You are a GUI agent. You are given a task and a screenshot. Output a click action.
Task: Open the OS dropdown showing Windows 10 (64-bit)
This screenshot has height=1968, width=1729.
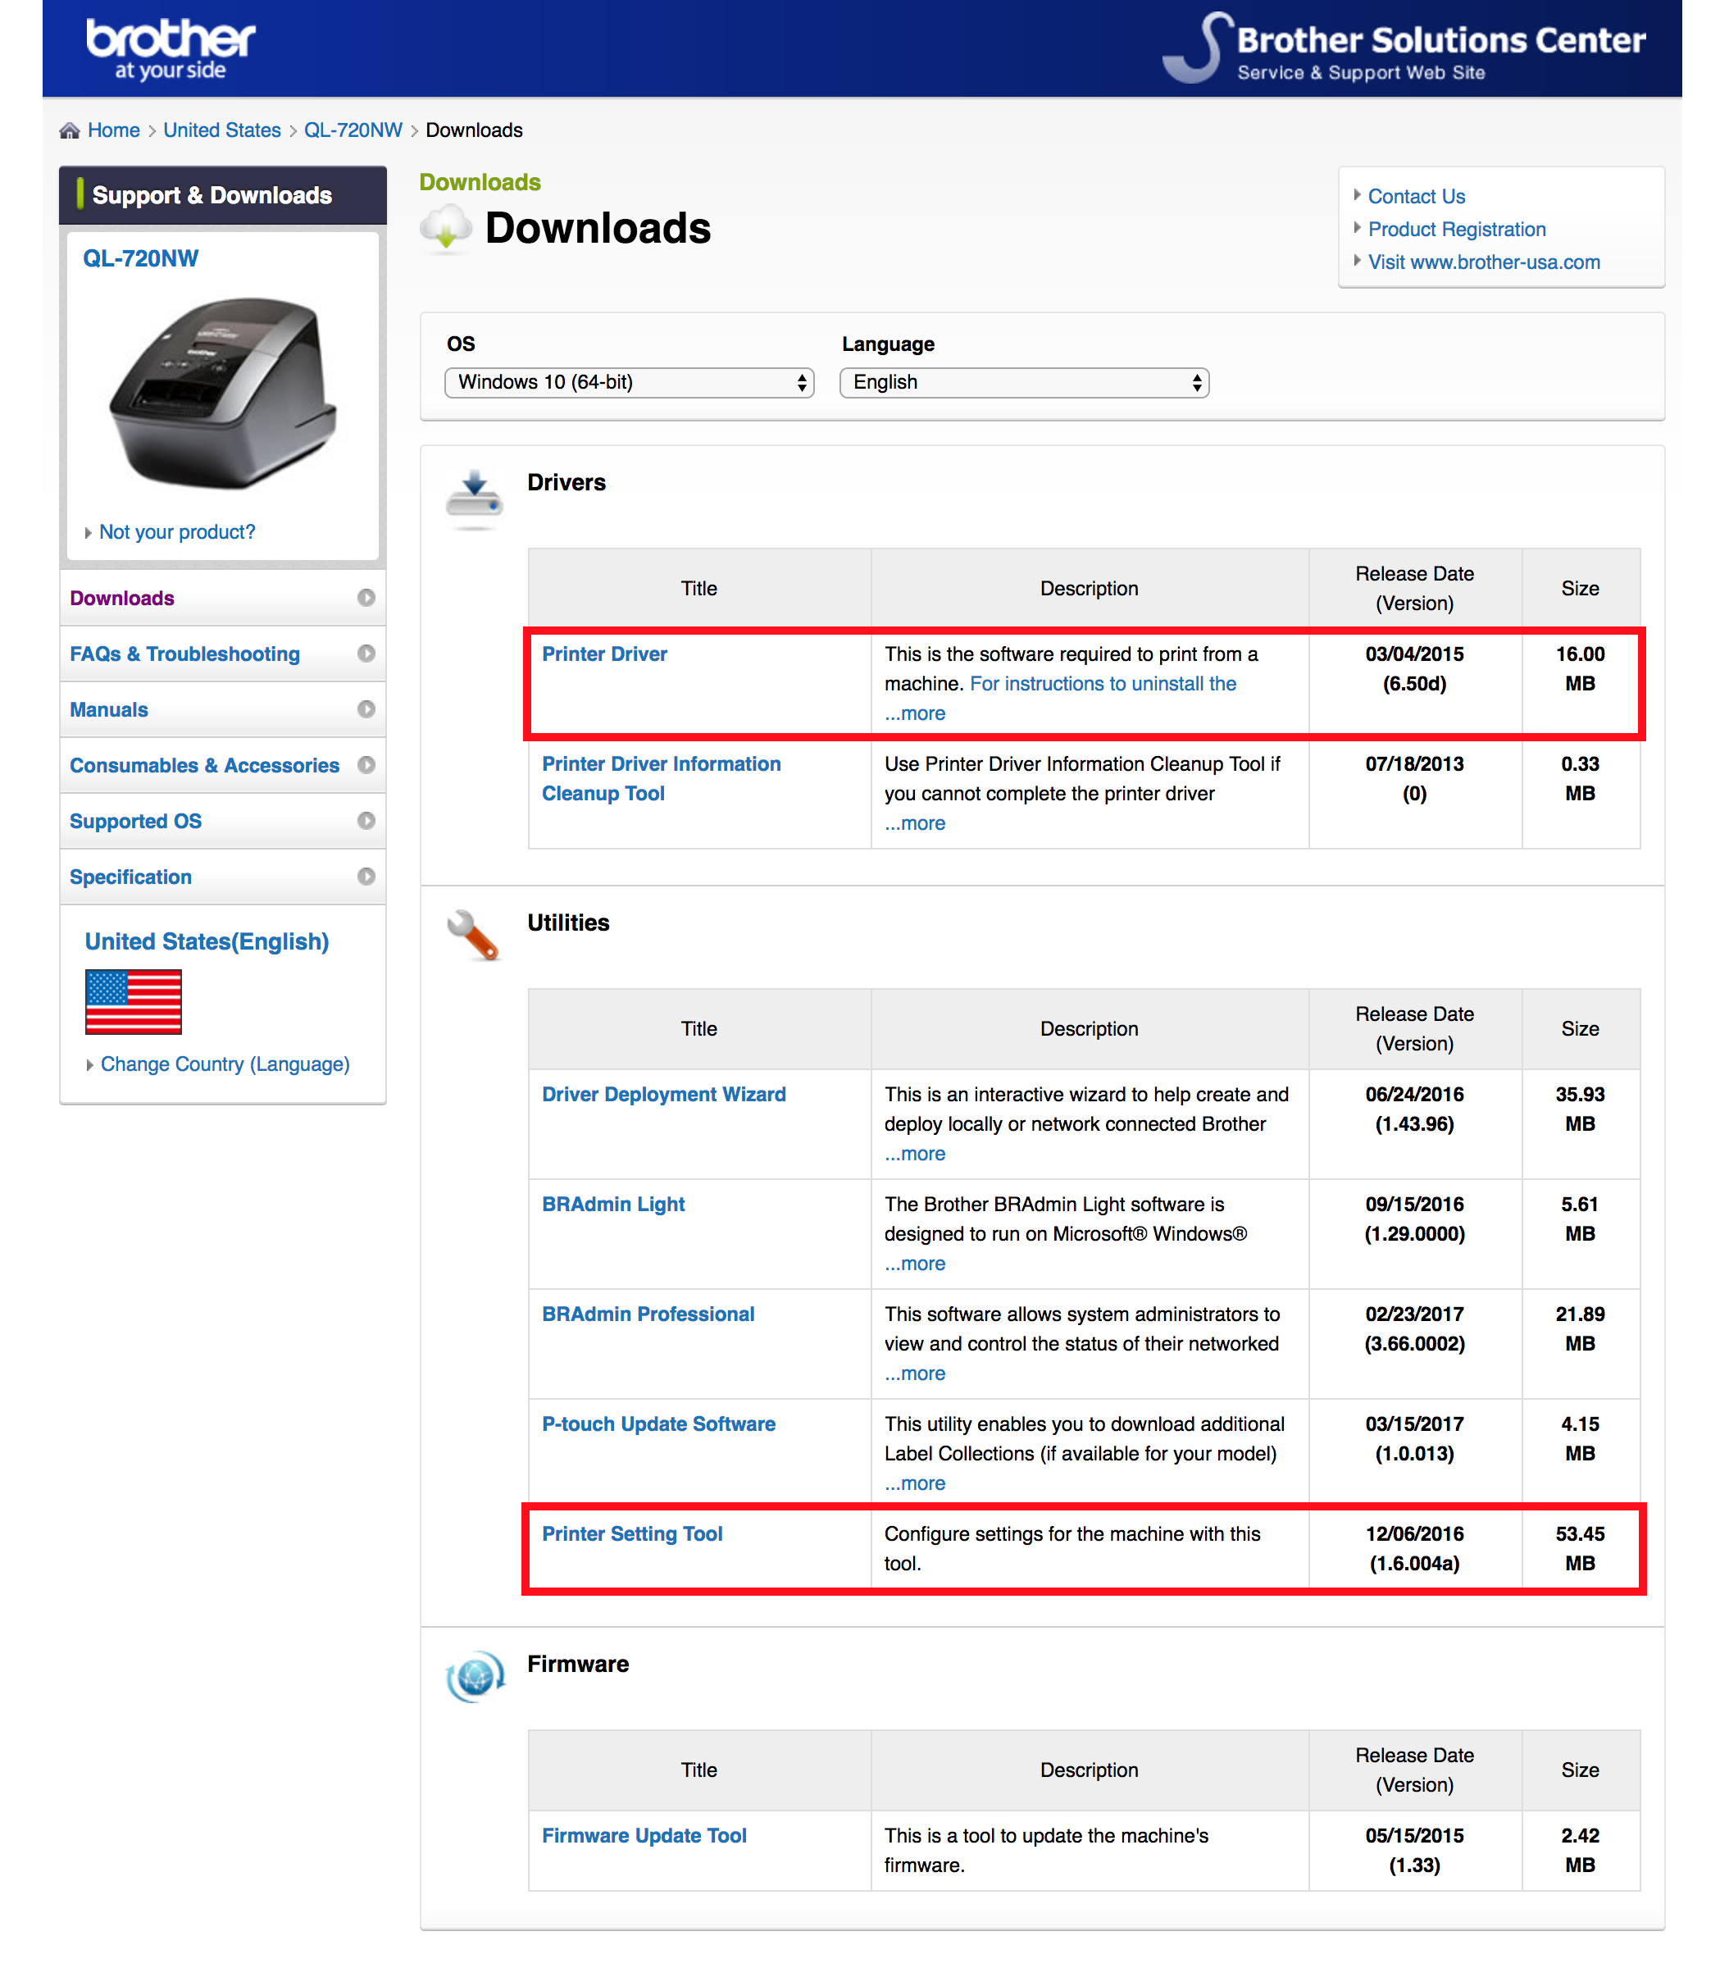click(x=629, y=382)
